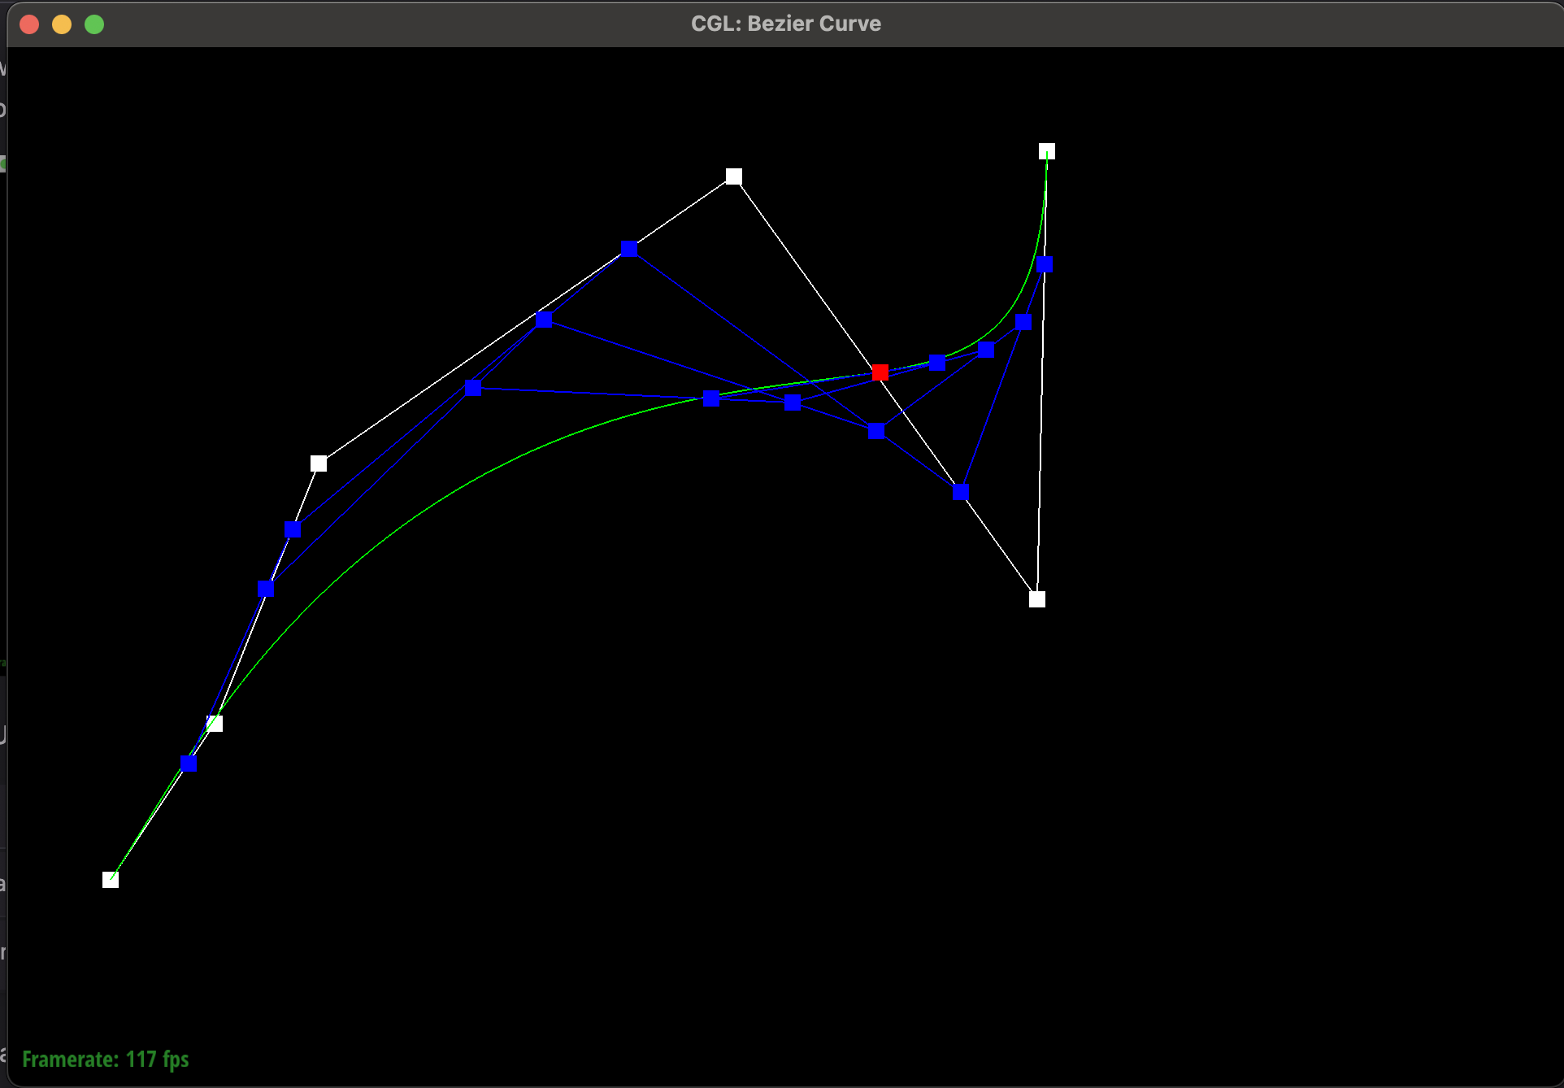Select the leftmost blue point on the green curve's midsection

coord(712,398)
